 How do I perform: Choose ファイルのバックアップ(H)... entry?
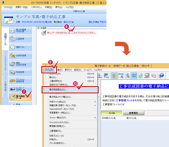[71, 123]
